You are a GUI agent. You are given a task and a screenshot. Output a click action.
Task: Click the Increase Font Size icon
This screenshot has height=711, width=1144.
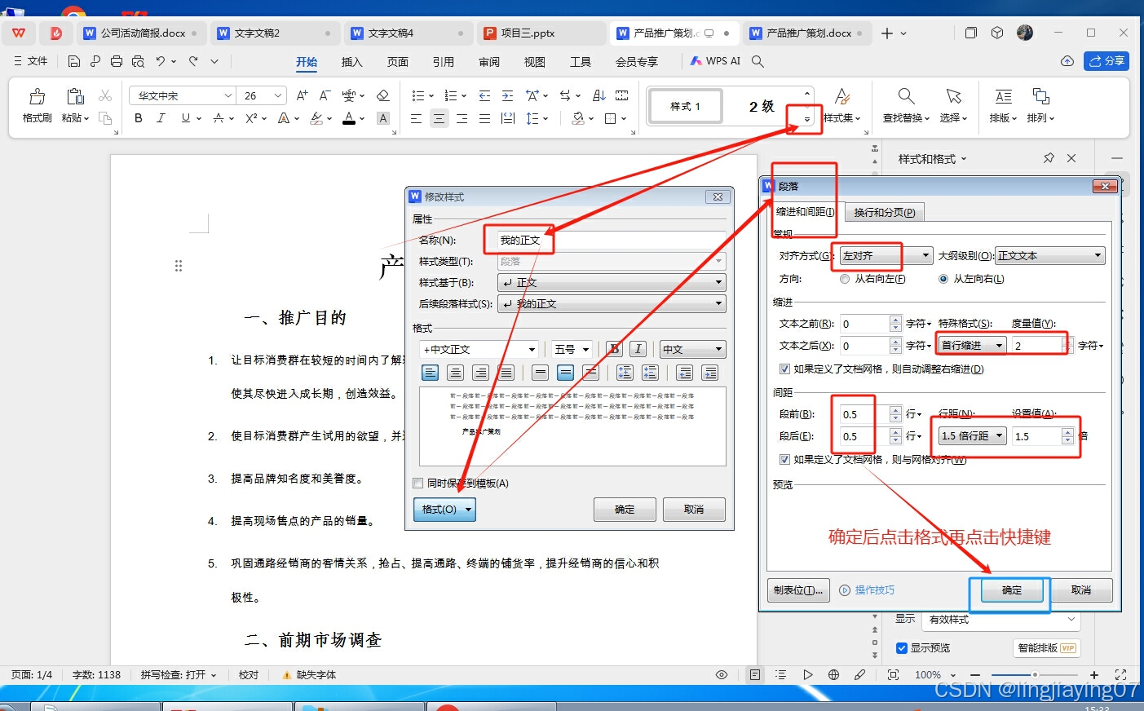click(302, 95)
